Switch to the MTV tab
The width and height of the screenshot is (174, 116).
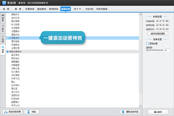(78, 9)
